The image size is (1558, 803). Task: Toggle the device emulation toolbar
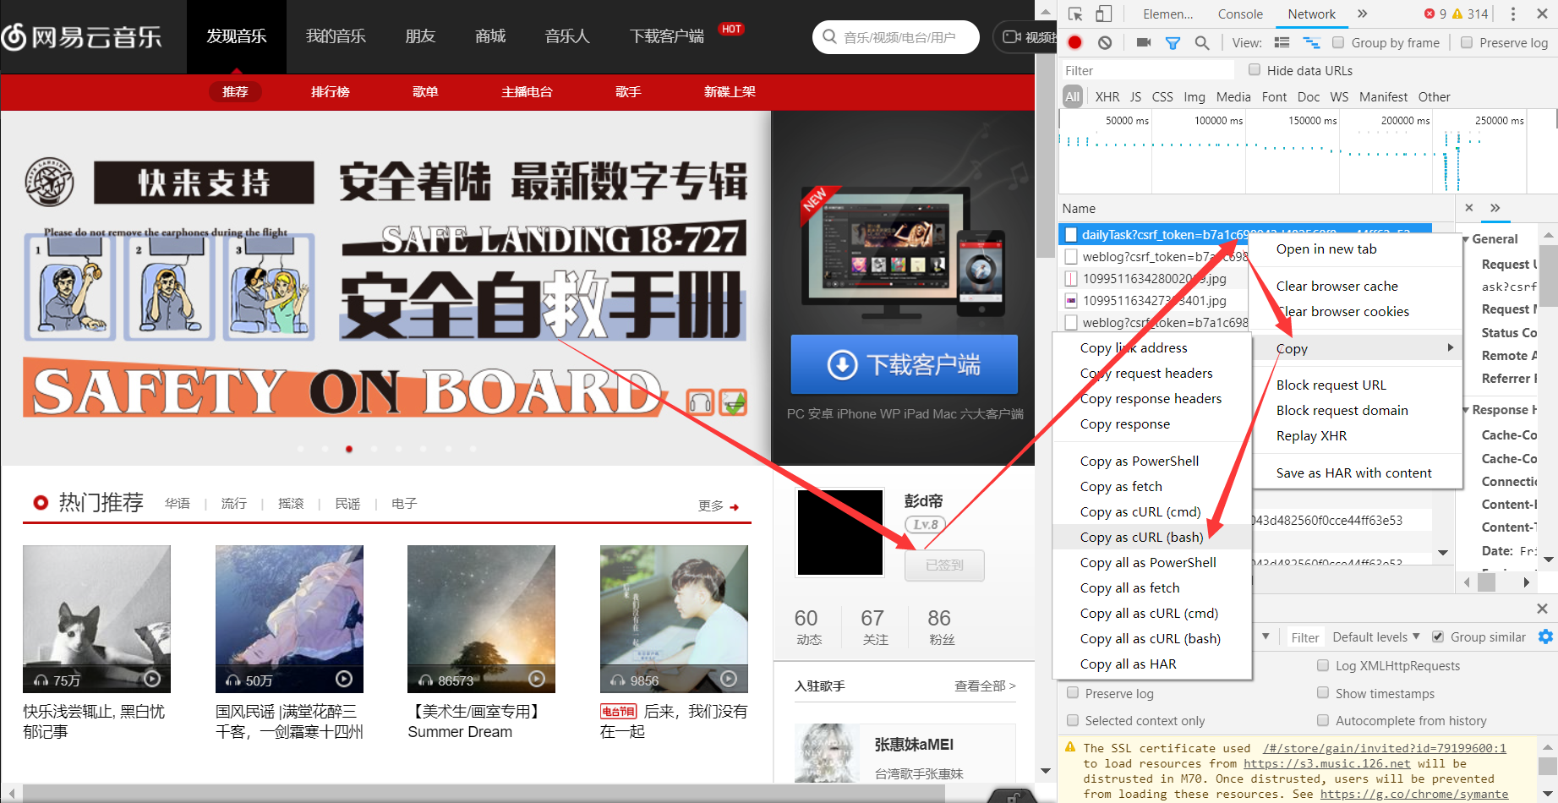click(1102, 14)
